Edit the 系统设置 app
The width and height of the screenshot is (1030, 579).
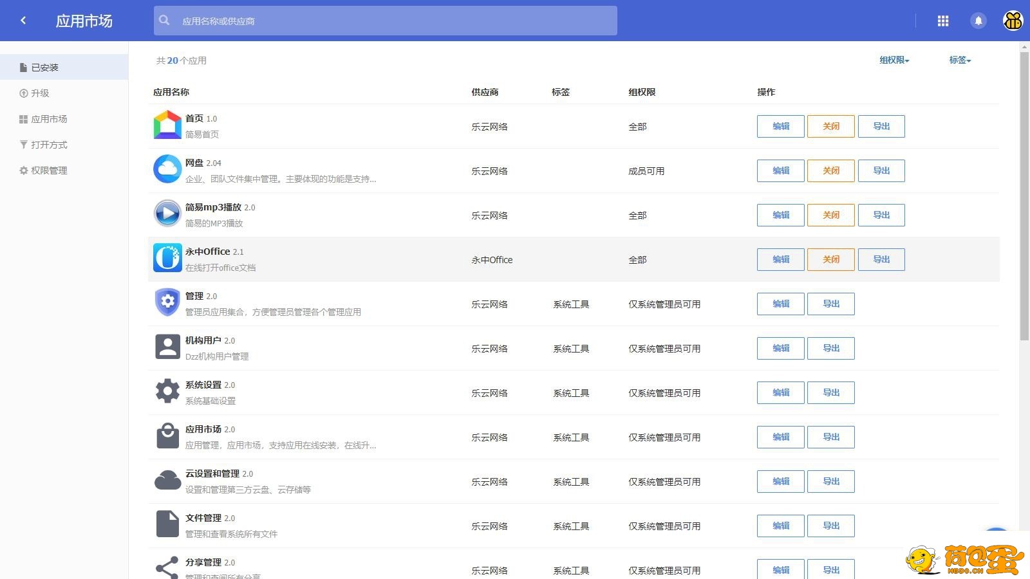pyautogui.click(x=780, y=392)
